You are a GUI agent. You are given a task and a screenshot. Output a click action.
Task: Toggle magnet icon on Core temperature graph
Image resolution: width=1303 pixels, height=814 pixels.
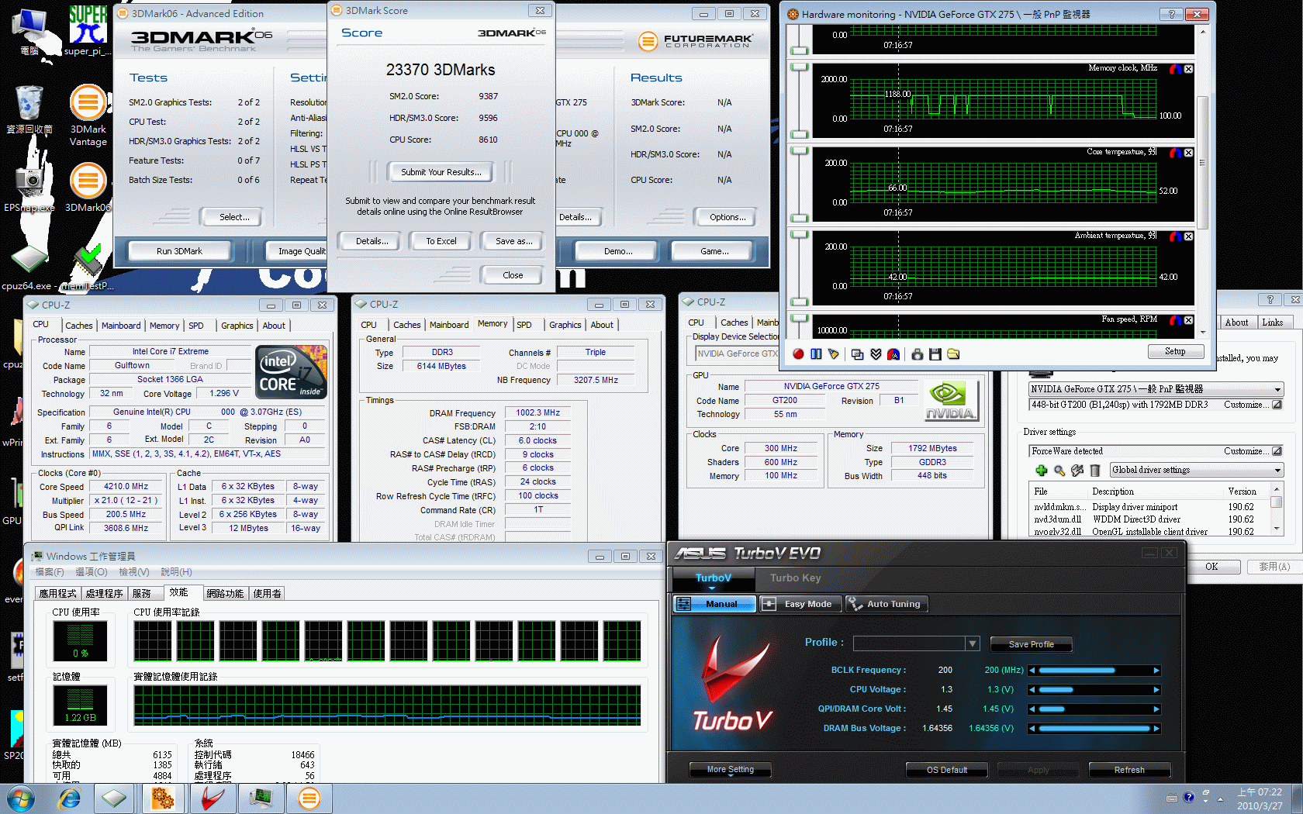coord(1176,153)
